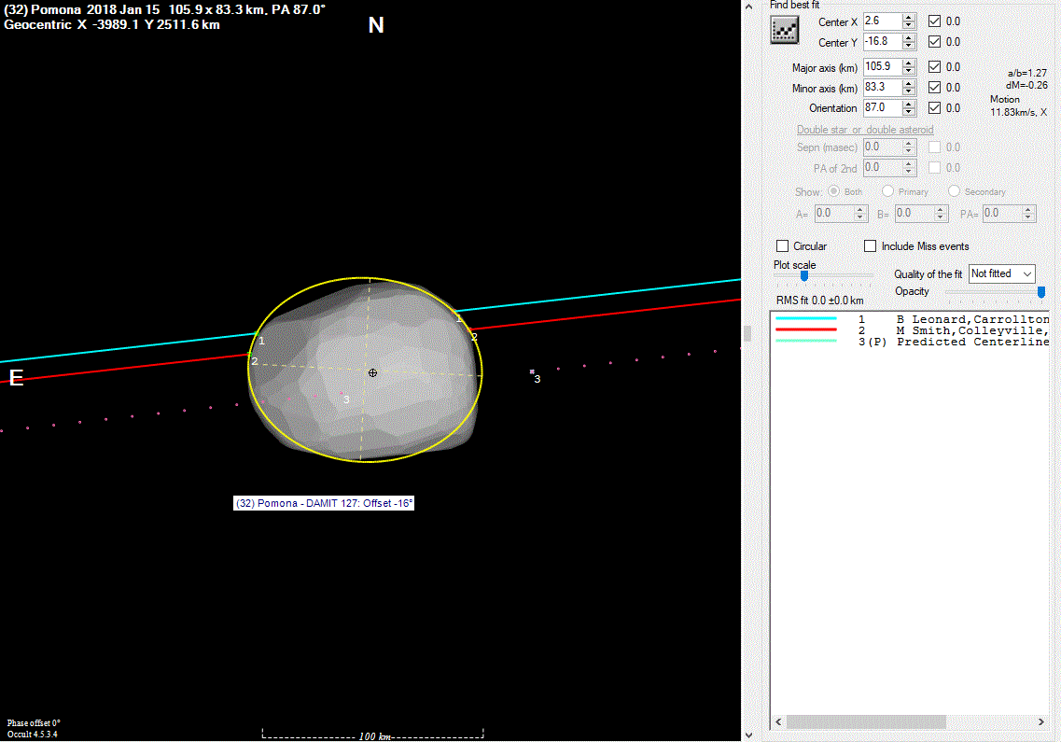Uncheck the Orientation fit checkbox
The height and width of the screenshot is (742, 1061).
(935, 108)
